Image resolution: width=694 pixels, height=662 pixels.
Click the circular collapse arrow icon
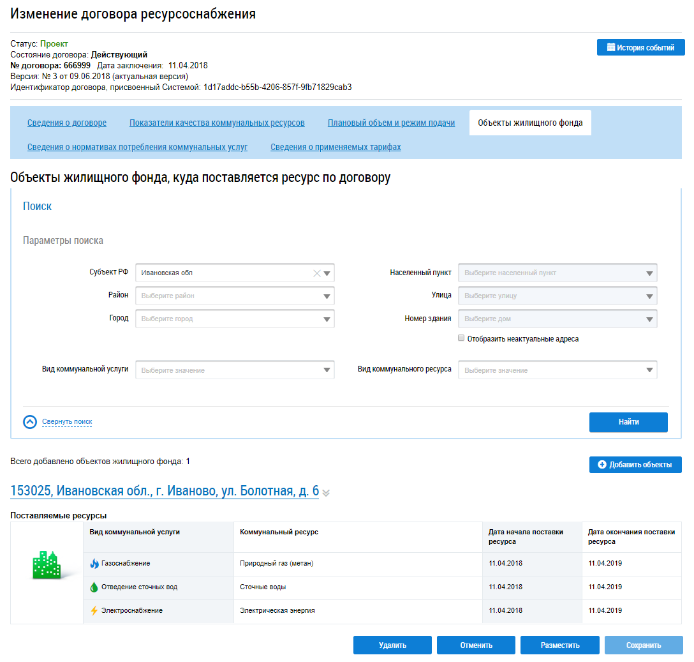pyautogui.click(x=30, y=422)
